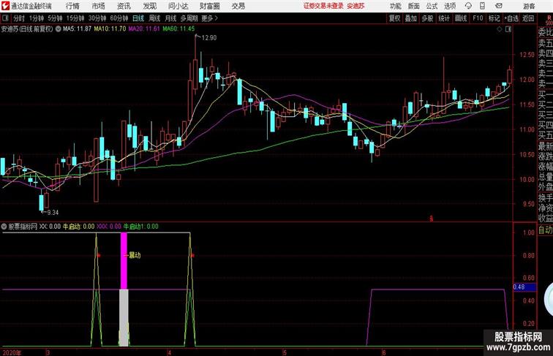The width and height of the screenshot is (553, 356).
Task: Click the 标记 mark button
Action: point(494,18)
